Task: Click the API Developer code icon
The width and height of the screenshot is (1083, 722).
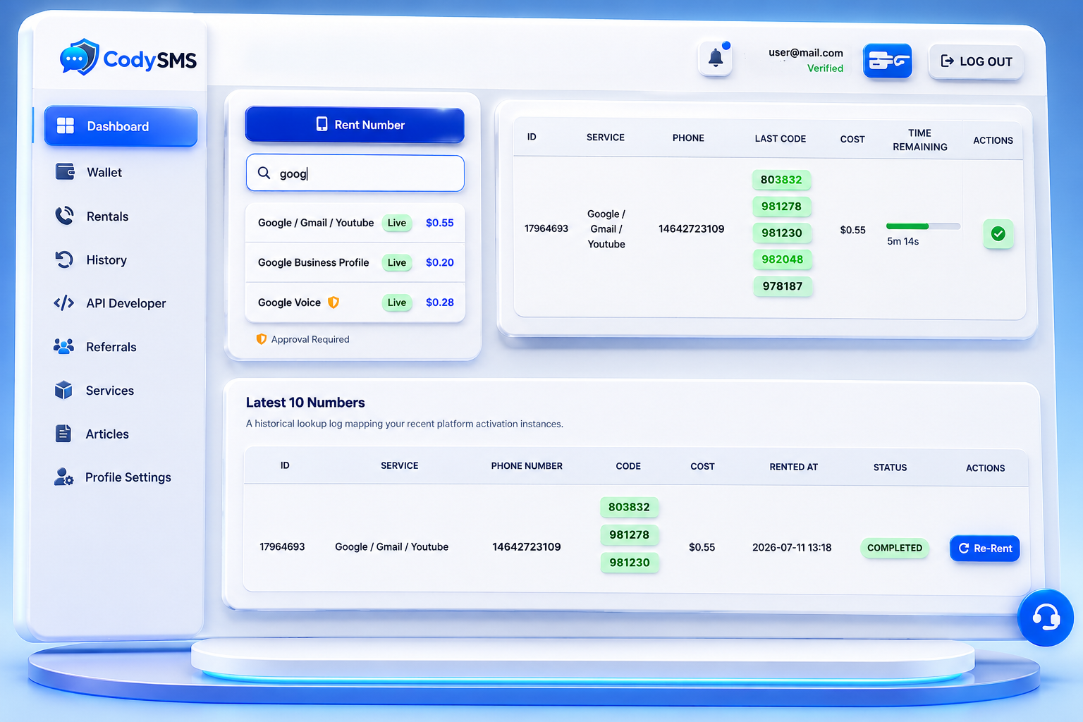Action: [x=63, y=303]
